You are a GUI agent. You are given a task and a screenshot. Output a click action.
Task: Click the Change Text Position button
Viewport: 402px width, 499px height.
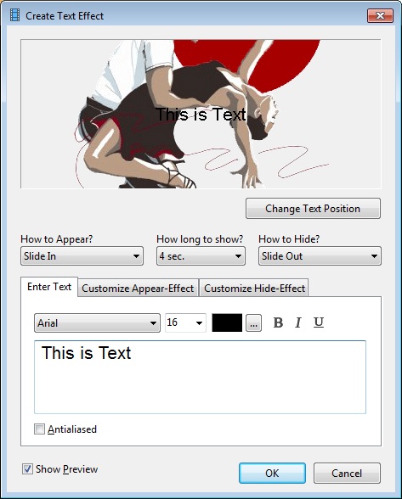click(313, 209)
